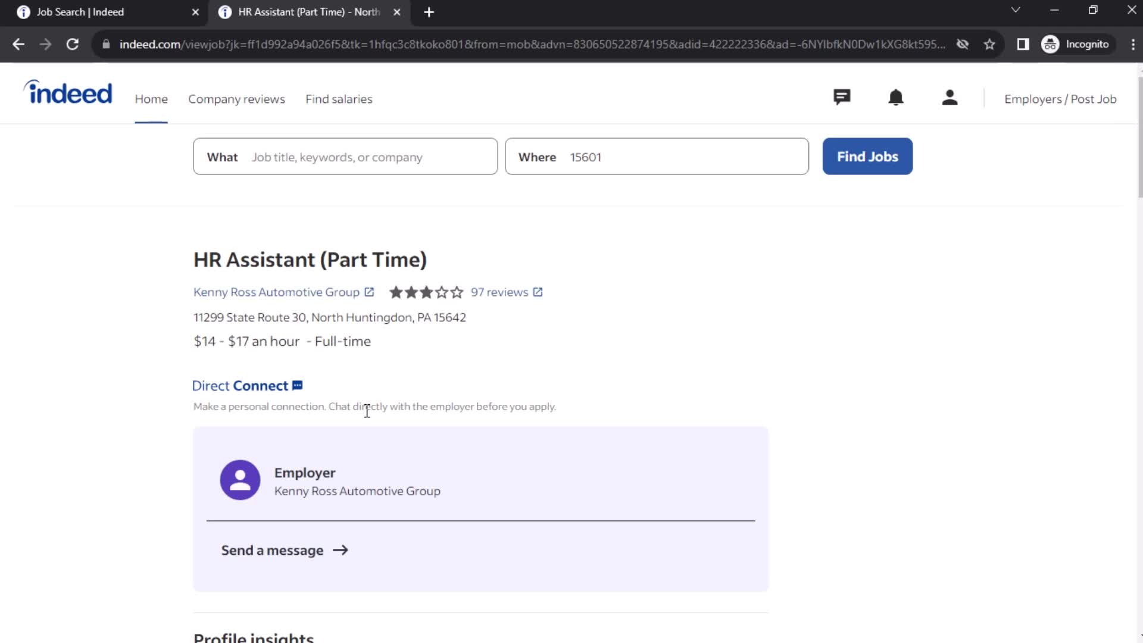Click the 97 reviews external link icon
Image resolution: width=1143 pixels, height=643 pixels.
point(538,291)
